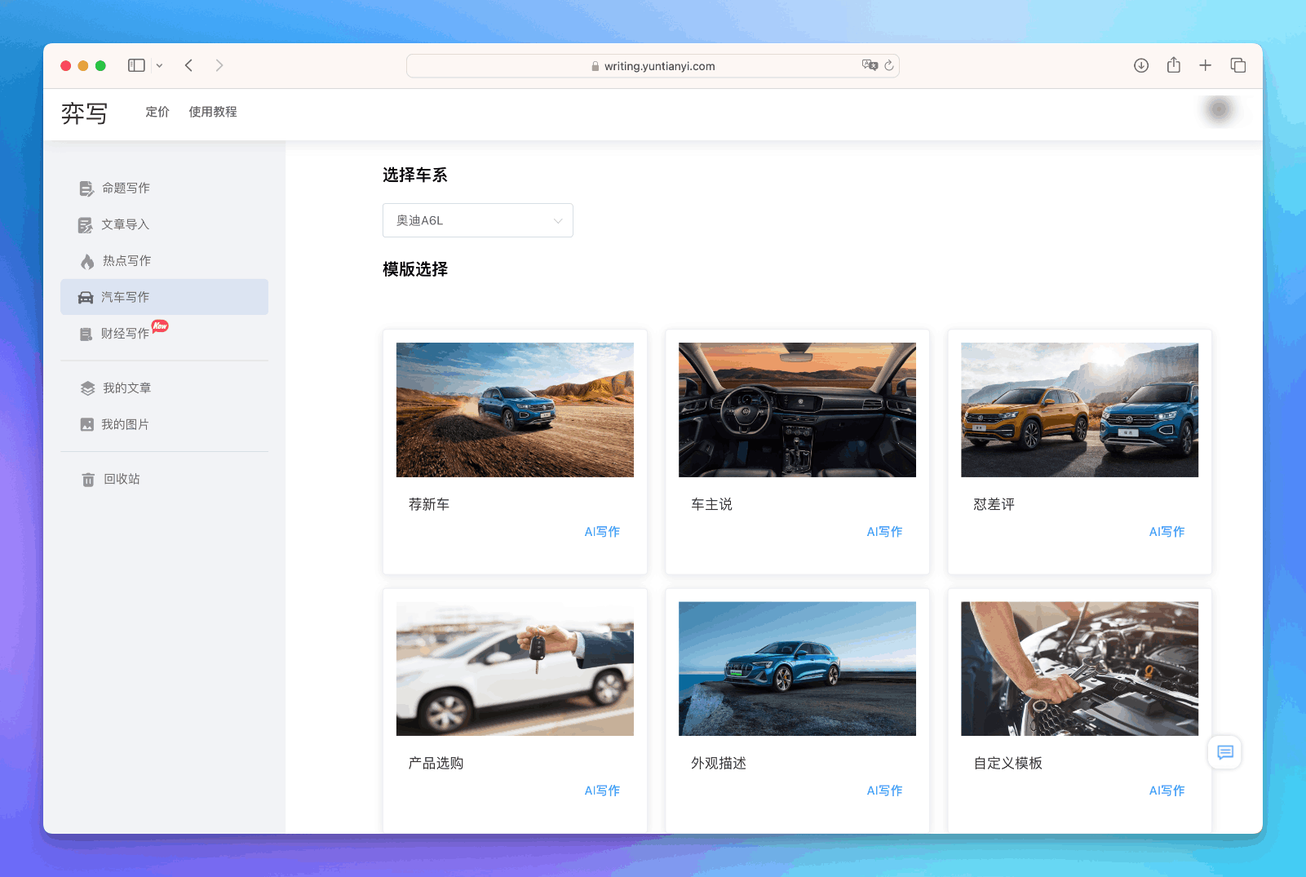The image size is (1306, 877).
Task: Click AI写作 on the 自定义模板 card
Action: 1167,791
